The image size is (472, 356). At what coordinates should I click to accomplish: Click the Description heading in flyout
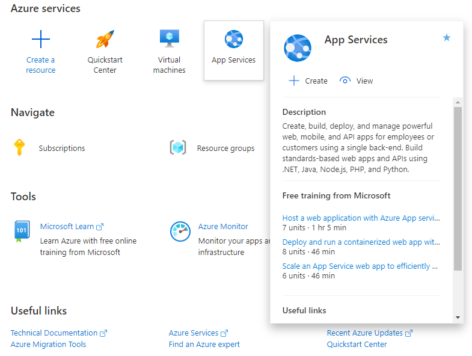[304, 112]
